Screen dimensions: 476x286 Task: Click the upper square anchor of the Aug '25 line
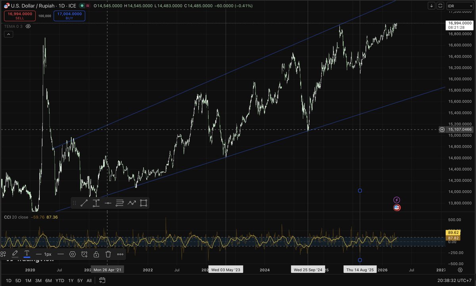pyautogui.click(x=360, y=191)
